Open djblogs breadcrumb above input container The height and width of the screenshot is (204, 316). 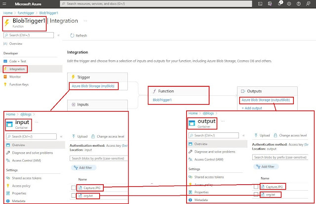[26, 114]
